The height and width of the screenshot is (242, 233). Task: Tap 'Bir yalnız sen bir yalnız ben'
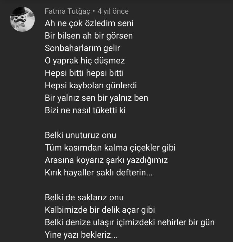[x=97, y=98]
